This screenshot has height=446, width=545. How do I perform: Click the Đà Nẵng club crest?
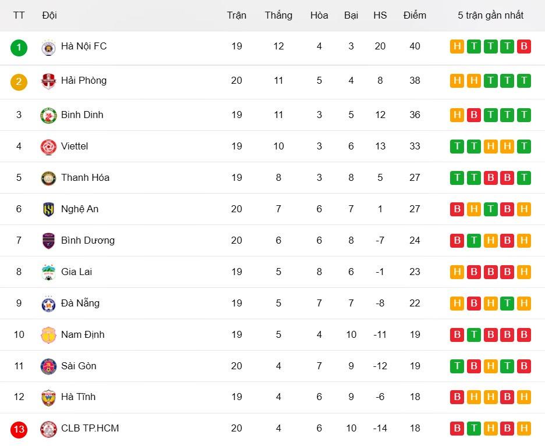pyautogui.click(x=48, y=304)
